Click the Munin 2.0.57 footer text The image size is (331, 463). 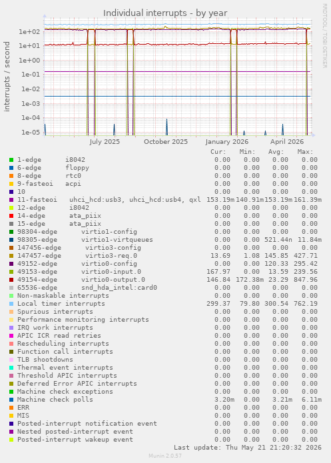165,456
